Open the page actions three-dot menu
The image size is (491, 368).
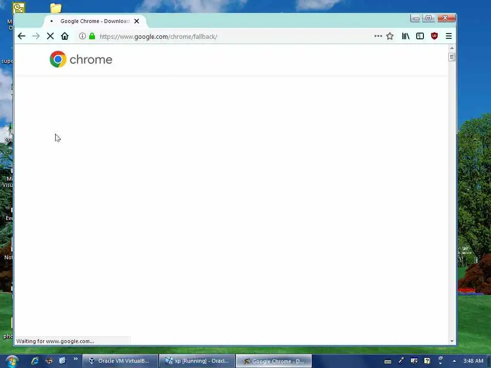pyautogui.click(x=378, y=36)
